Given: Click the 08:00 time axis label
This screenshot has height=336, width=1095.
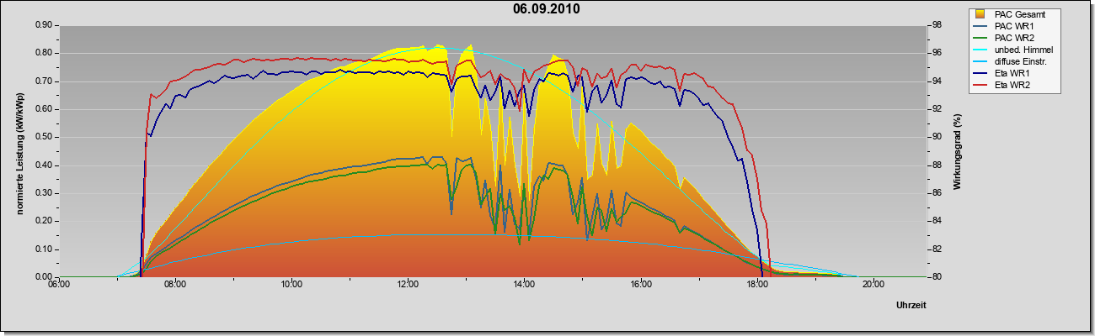Looking at the screenshot, I should click(175, 284).
